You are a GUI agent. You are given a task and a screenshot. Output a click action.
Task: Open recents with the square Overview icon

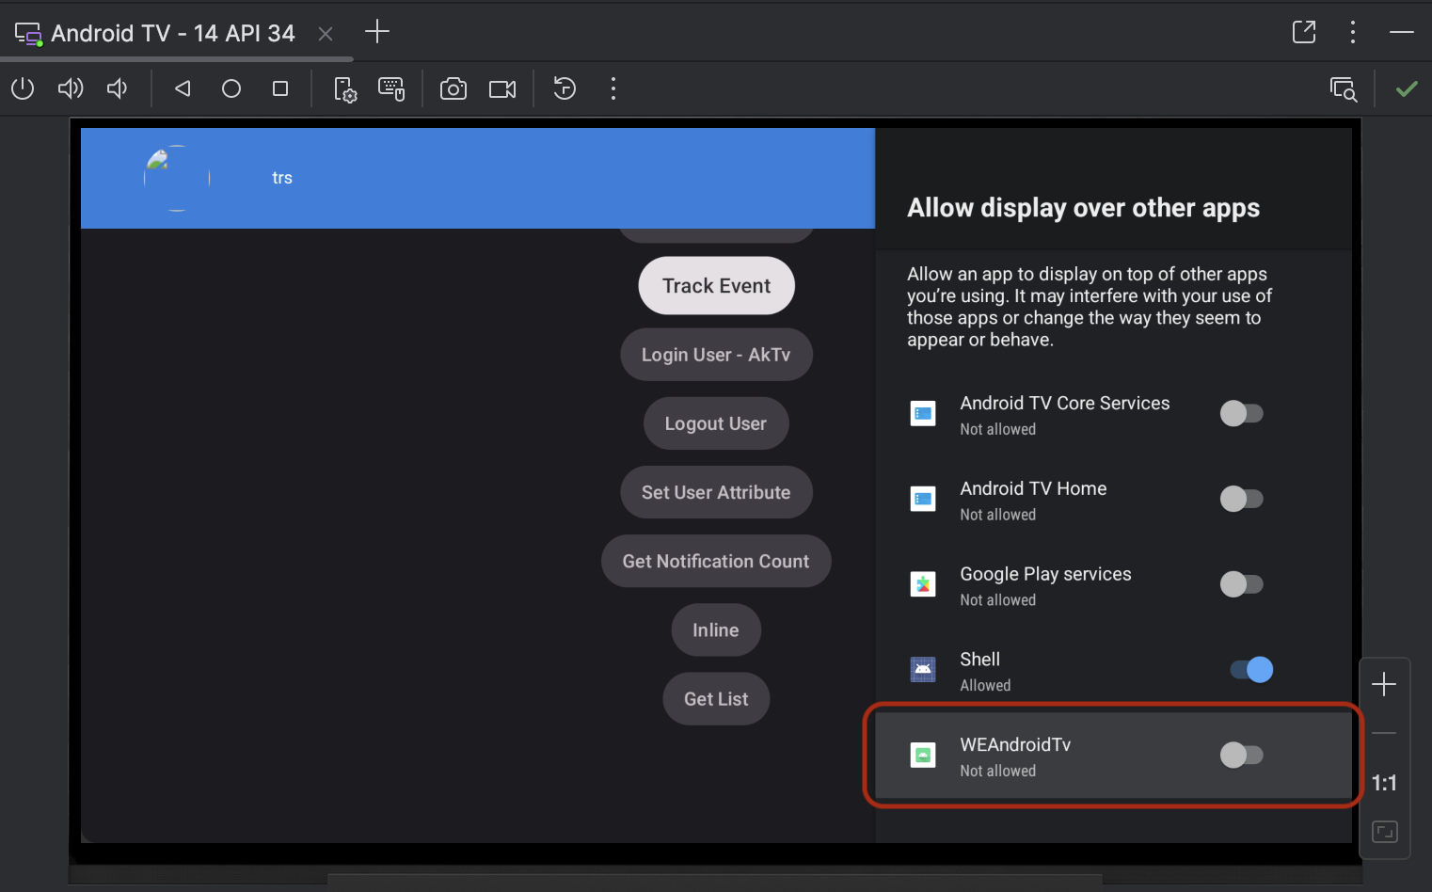tap(280, 88)
